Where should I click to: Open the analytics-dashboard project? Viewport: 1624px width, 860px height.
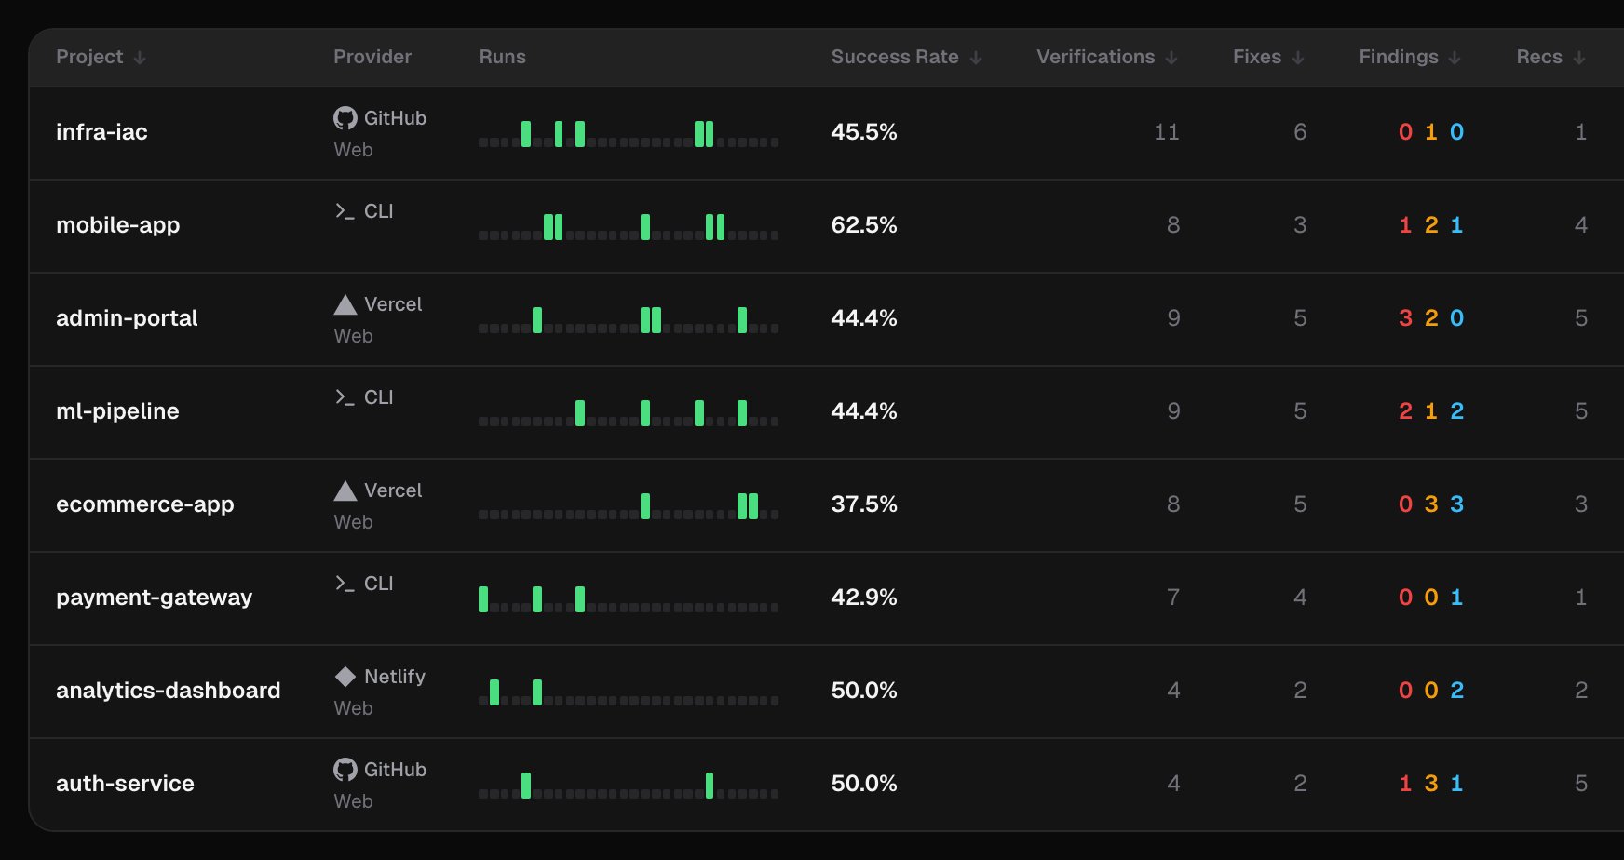[x=169, y=691]
